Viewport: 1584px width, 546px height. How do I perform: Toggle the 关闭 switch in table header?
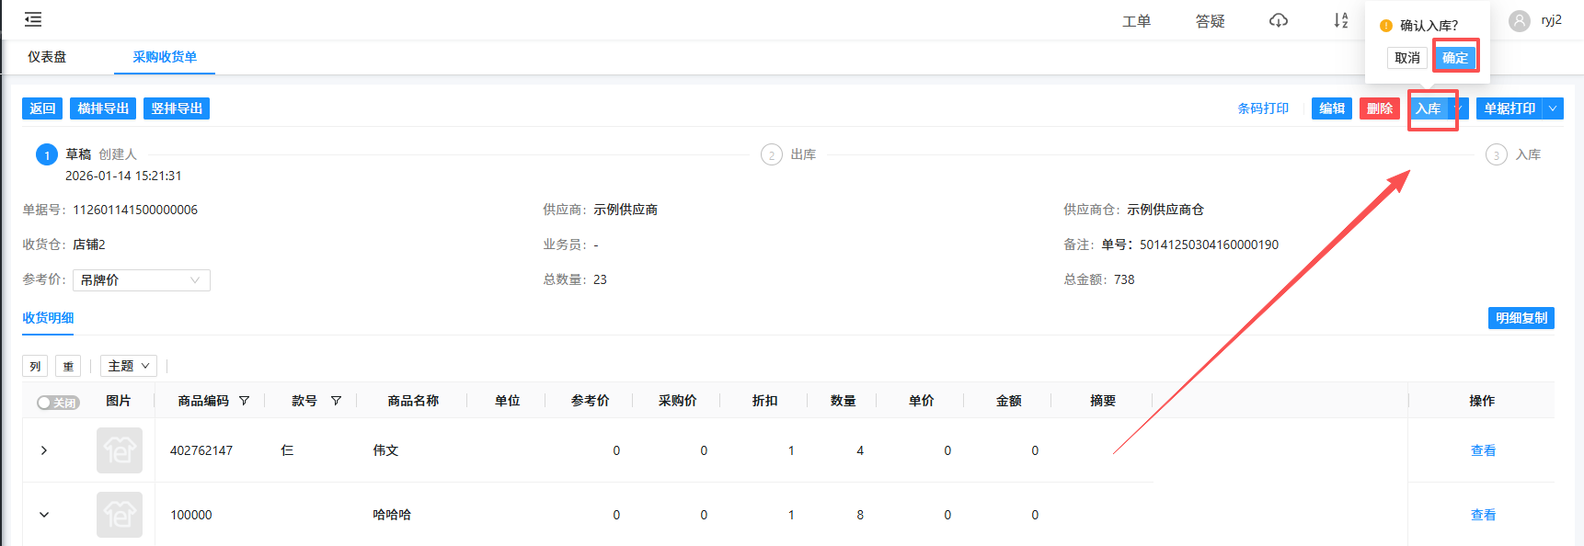[58, 403]
